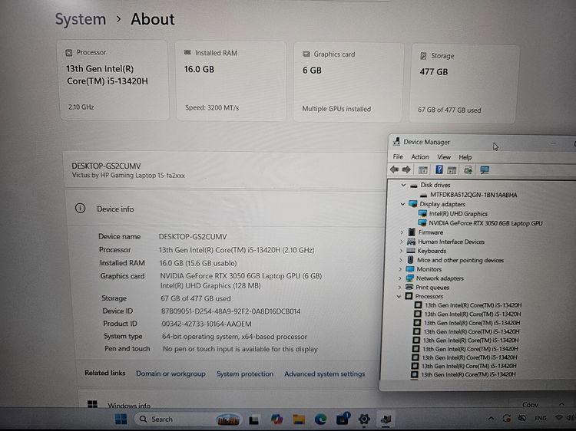This screenshot has height=431, width=576.
Task: Click the Copy button in Settings
Action: [x=530, y=405]
